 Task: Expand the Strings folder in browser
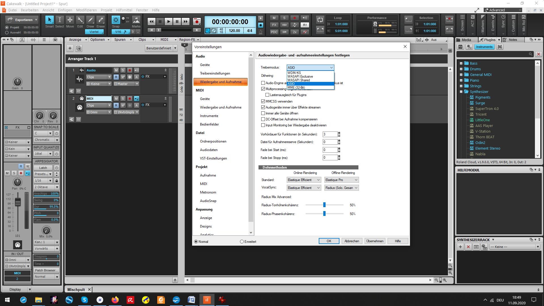click(x=461, y=86)
